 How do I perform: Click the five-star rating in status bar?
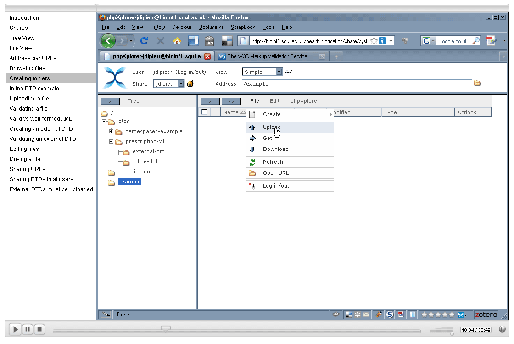click(438, 315)
